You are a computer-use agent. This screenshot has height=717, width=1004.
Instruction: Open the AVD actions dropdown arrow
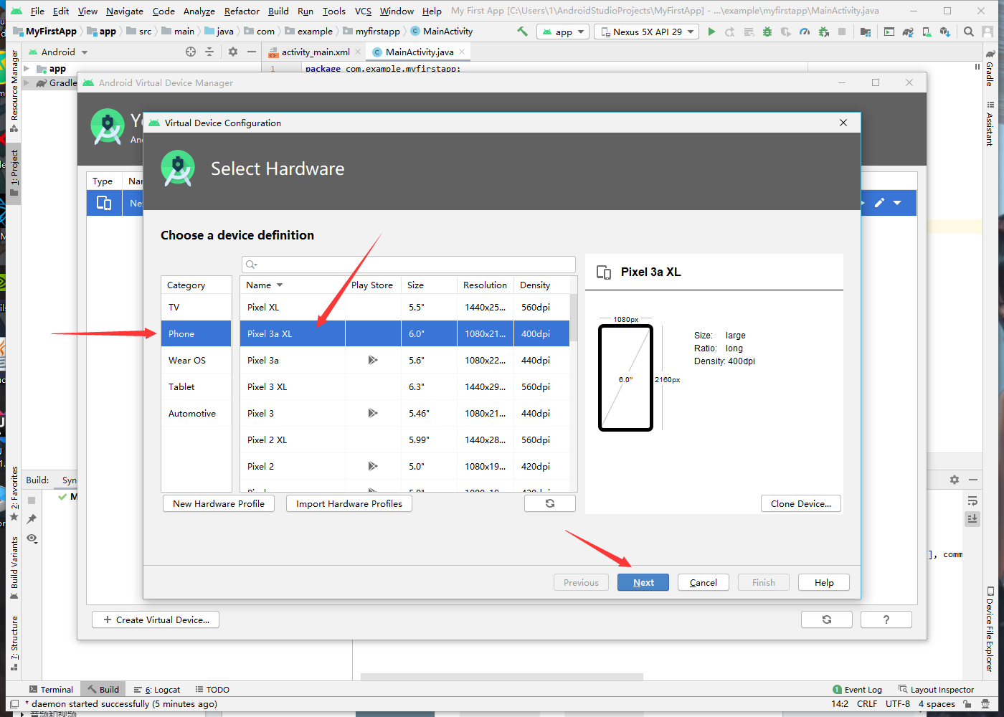click(x=897, y=203)
